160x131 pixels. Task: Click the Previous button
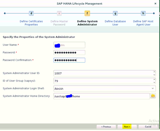pos(106,127)
